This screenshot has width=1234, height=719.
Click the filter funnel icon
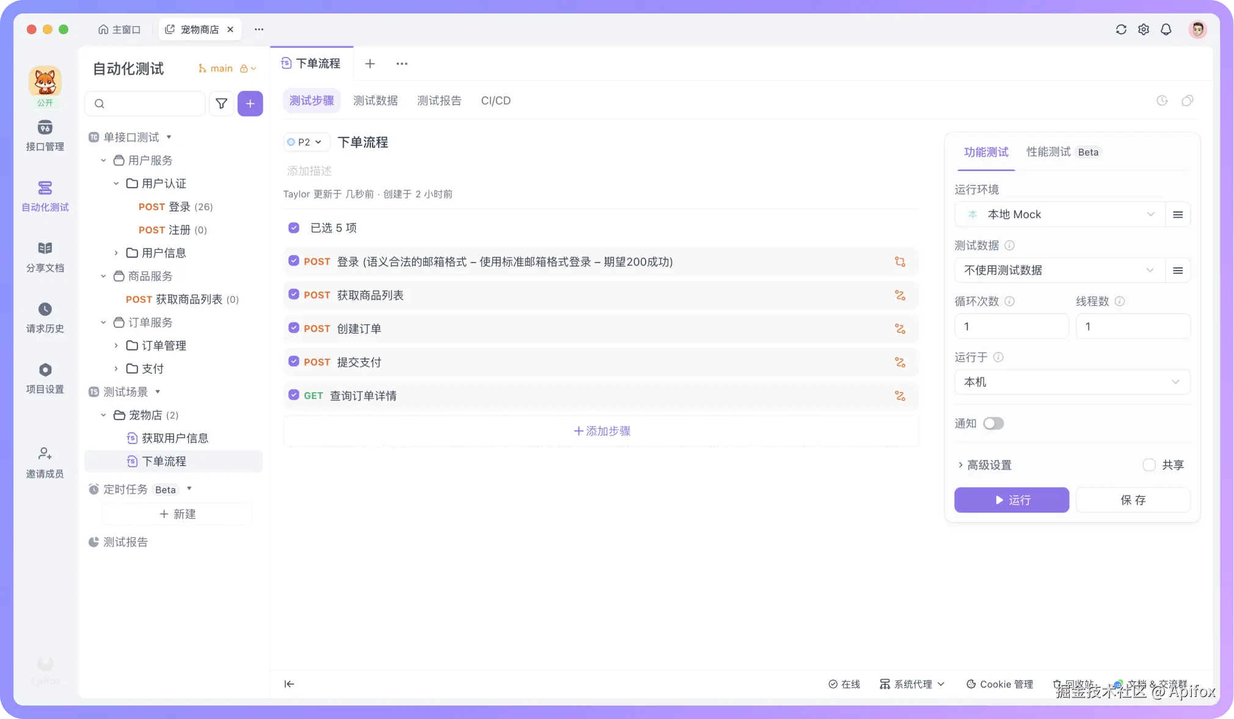click(222, 104)
